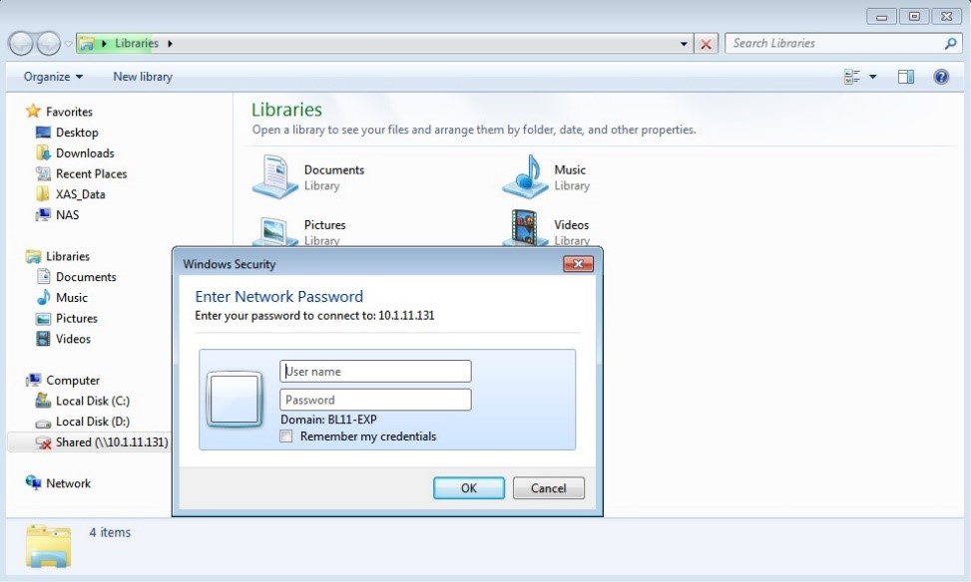The width and height of the screenshot is (971, 582).
Task: Expand the arrow after Libraries breadcrumb
Action: [x=170, y=43]
